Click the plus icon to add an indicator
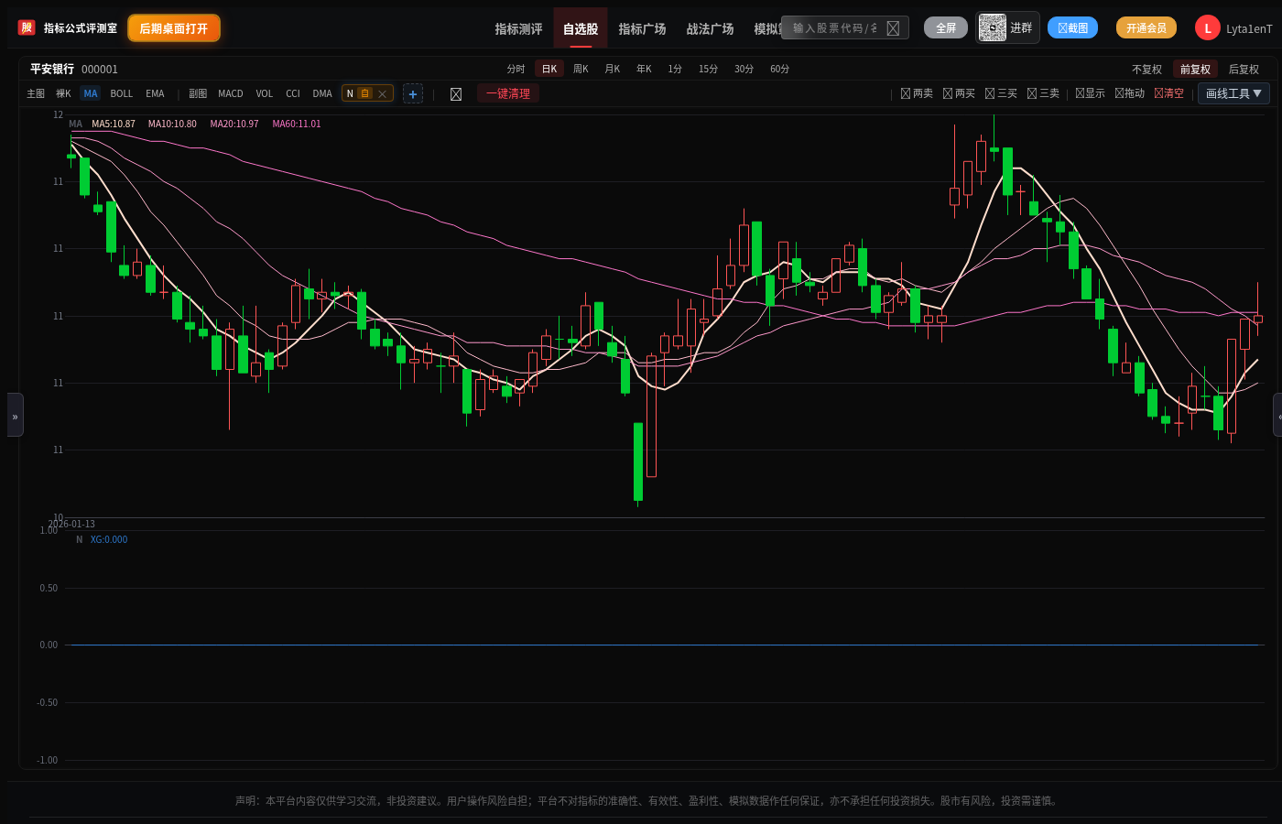The height and width of the screenshot is (824, 1282). [413, 93]
